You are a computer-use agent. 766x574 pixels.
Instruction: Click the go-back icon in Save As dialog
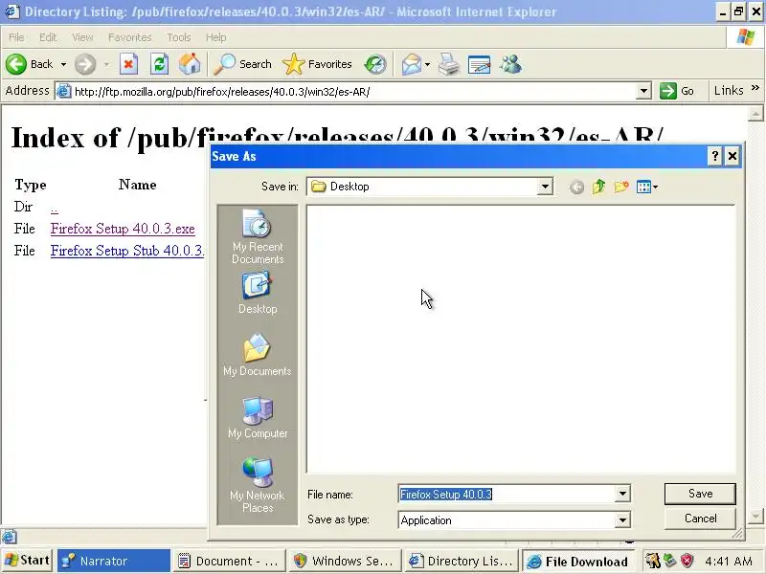577,187
